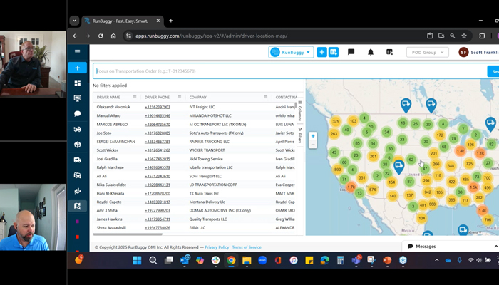
Task: Focus the Transportation Order search field
Action: 289,71
